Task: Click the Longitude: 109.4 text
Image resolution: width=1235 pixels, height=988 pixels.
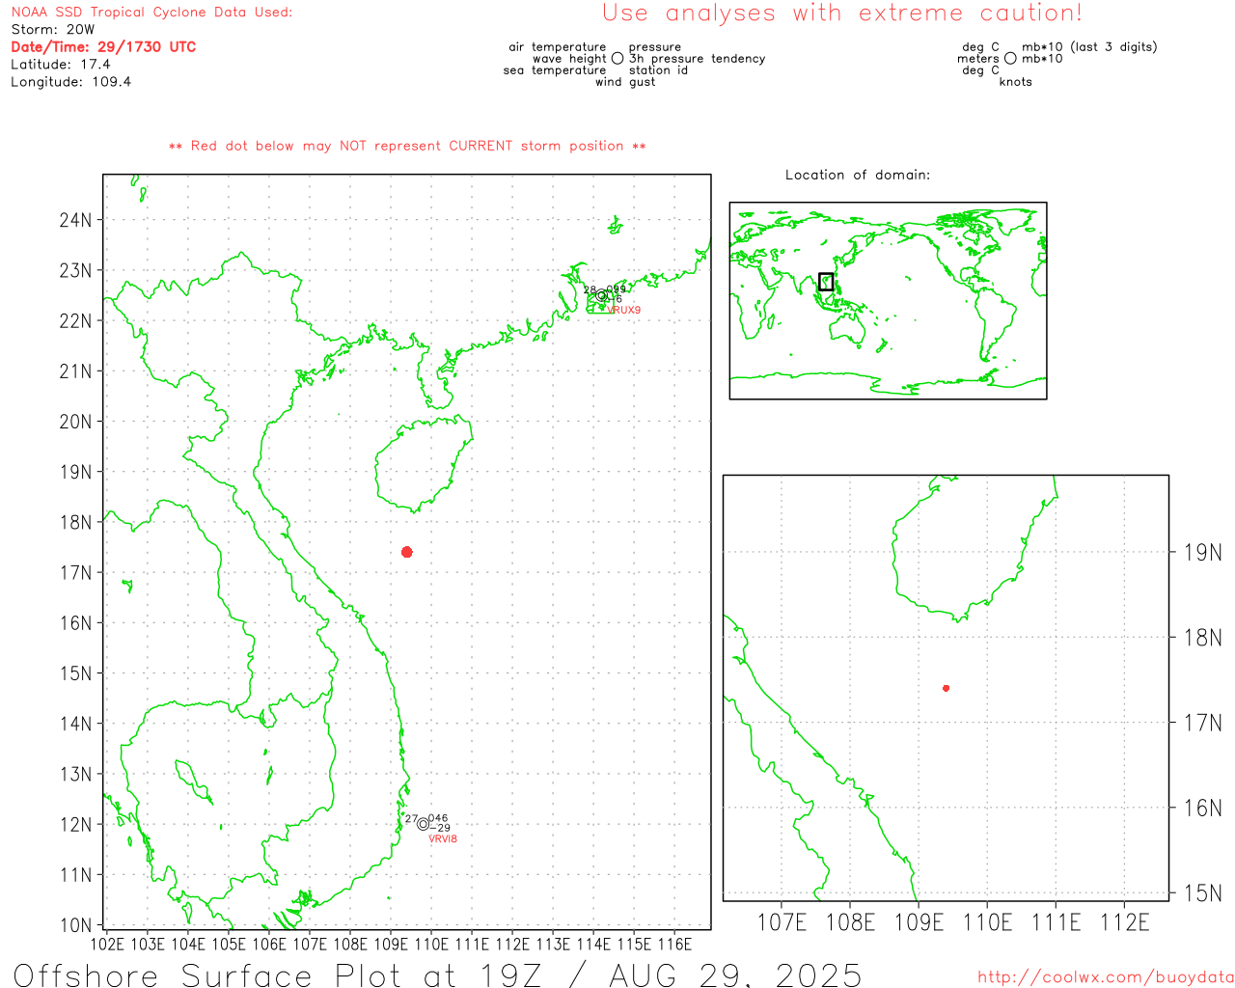Action: pyautogui.click(x=71, y=82)
